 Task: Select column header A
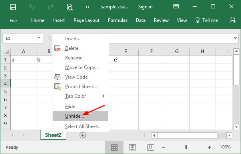(24, 51)
